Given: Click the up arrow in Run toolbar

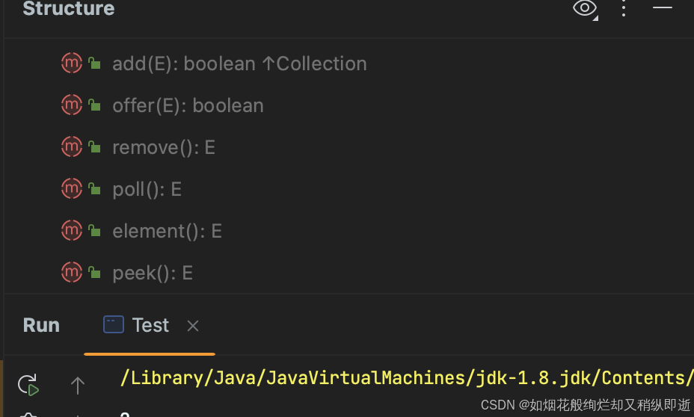Looking at the screenshot, I should [78, 385].
